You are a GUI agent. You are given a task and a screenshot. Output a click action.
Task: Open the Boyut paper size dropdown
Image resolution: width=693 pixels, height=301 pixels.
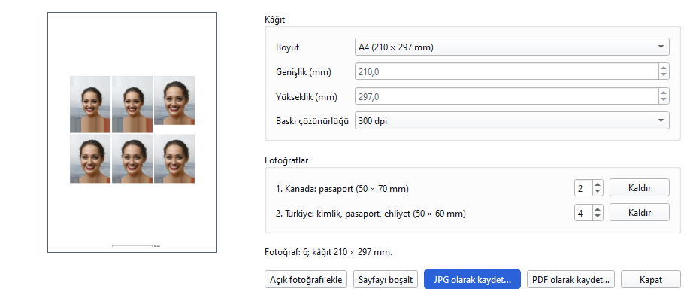tap(512, 47)
